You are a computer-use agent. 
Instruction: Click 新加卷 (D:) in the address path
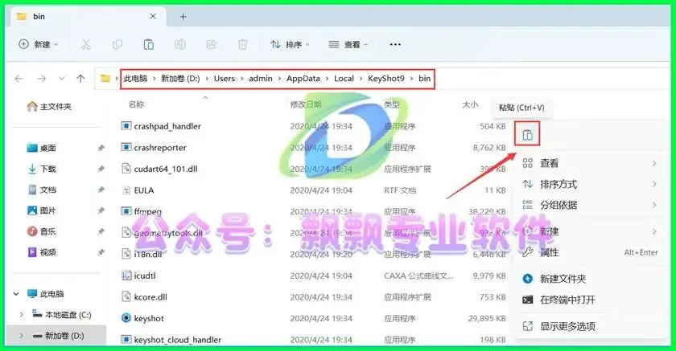point(180,78)
